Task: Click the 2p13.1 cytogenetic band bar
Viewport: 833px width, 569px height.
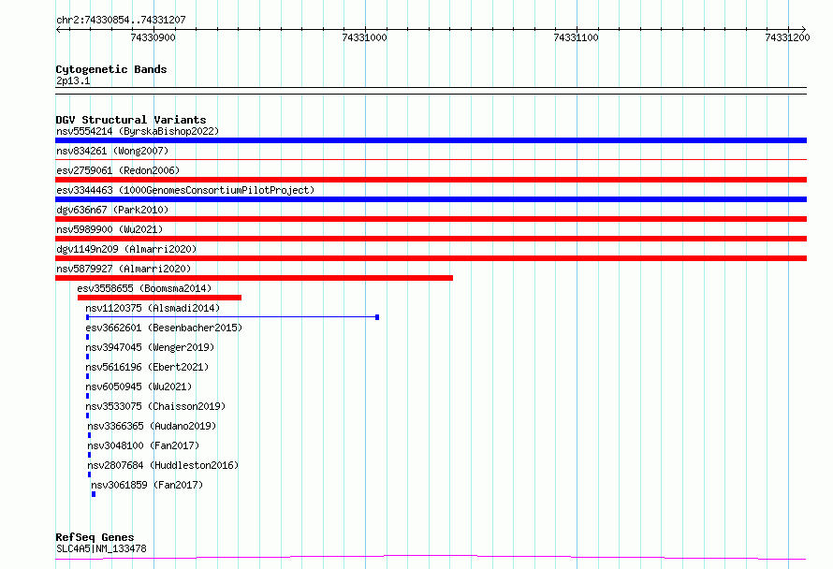Action: pos(431,91)
